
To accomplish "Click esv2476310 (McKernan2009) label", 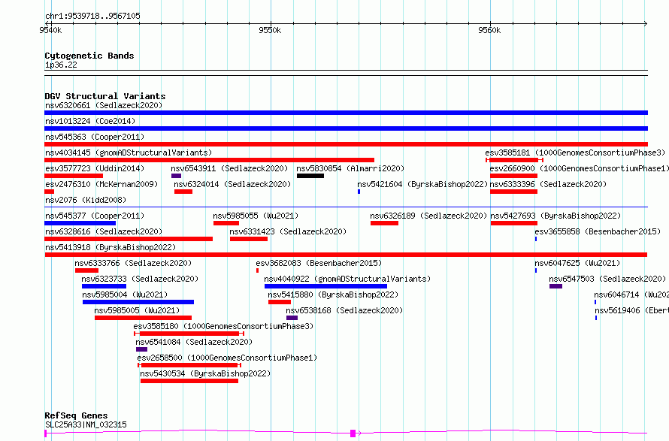I will (x=101, y=184).
